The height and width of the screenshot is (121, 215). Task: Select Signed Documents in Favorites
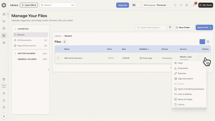pos(31,45)
